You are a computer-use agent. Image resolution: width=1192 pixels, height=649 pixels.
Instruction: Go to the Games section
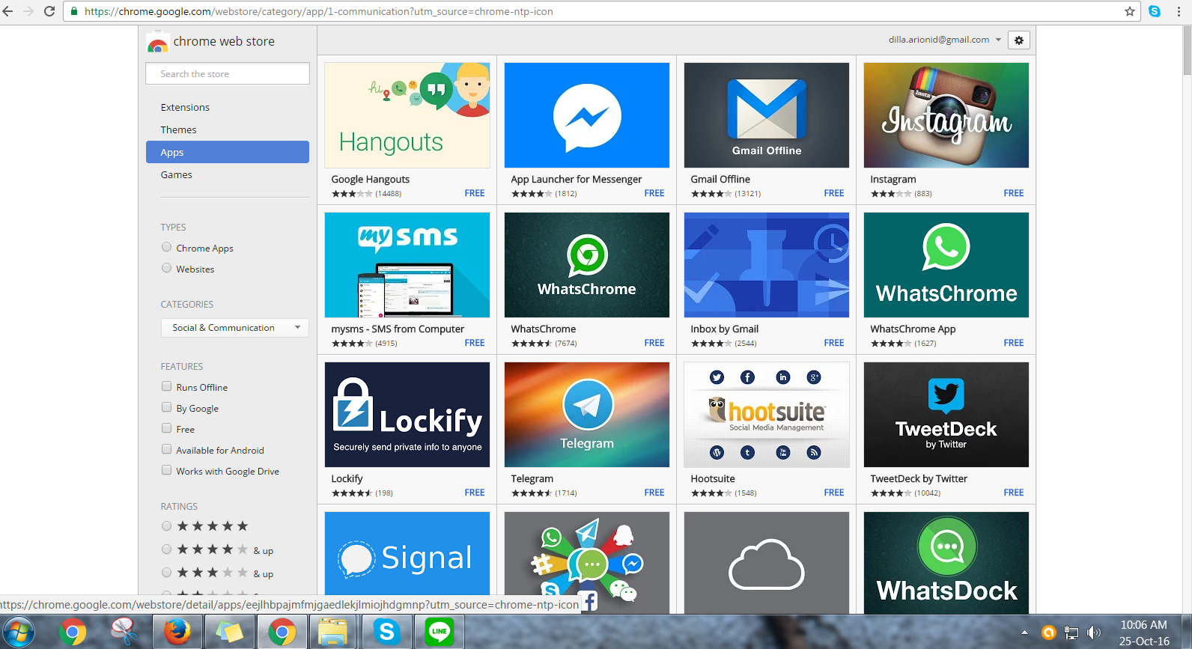pyautogui.click(x=177, y=174)
